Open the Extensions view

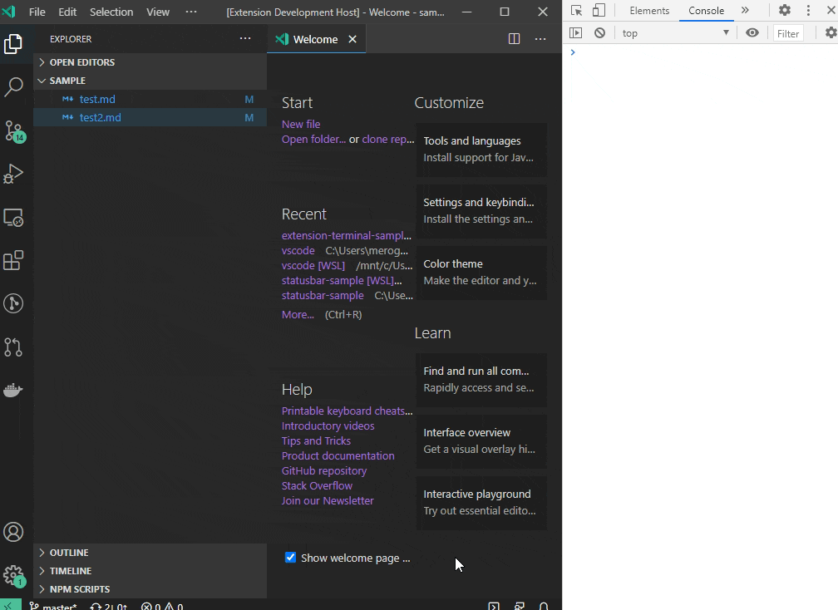[x=13, y=261]
